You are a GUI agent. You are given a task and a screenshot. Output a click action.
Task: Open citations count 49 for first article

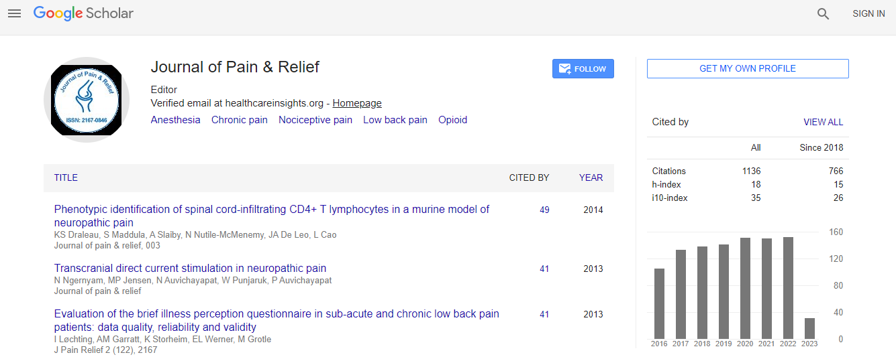click(x=544, y=210)
